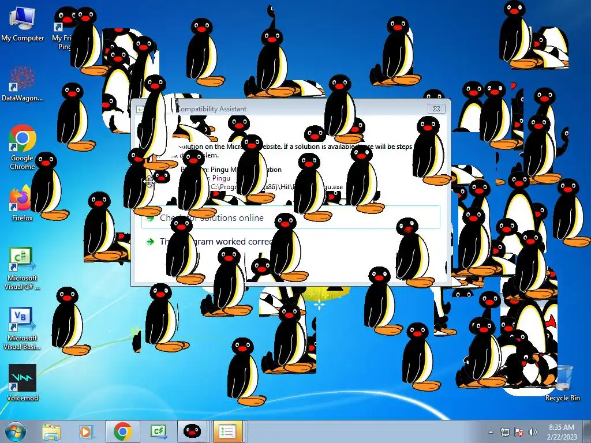Select the Firefox desktop shortcut

(x=21, y=204)
